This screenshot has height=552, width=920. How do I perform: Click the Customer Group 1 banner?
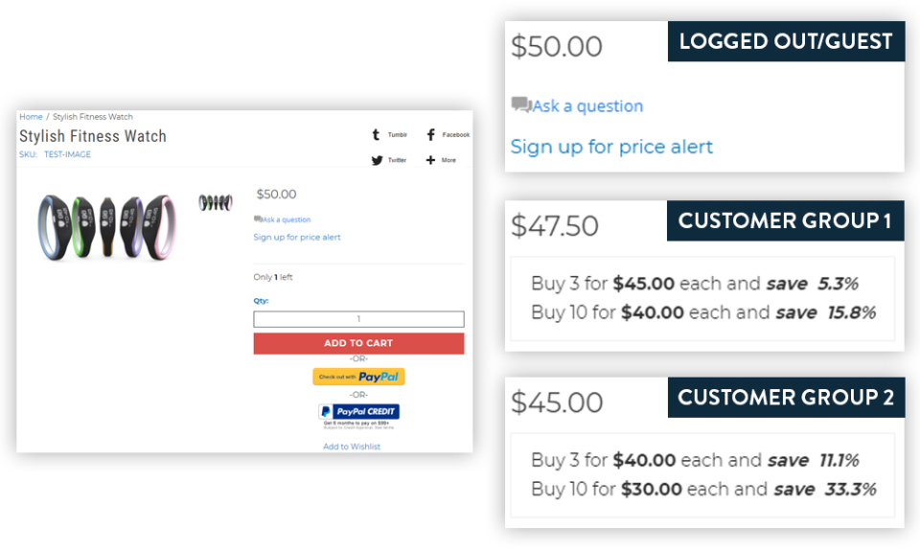pos(785,220)
